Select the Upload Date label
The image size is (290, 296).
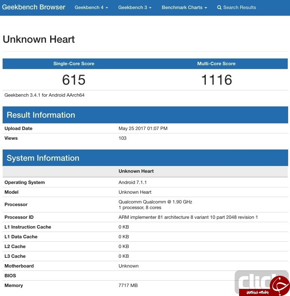[x=18, y=129]
